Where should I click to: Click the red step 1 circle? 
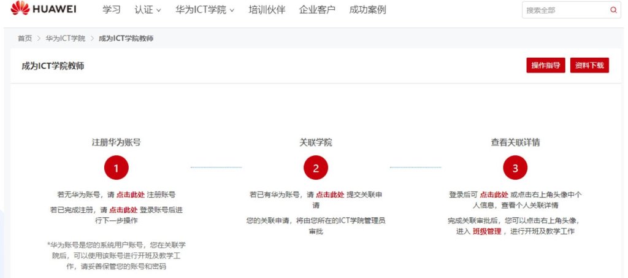click(x=117, y=168)
